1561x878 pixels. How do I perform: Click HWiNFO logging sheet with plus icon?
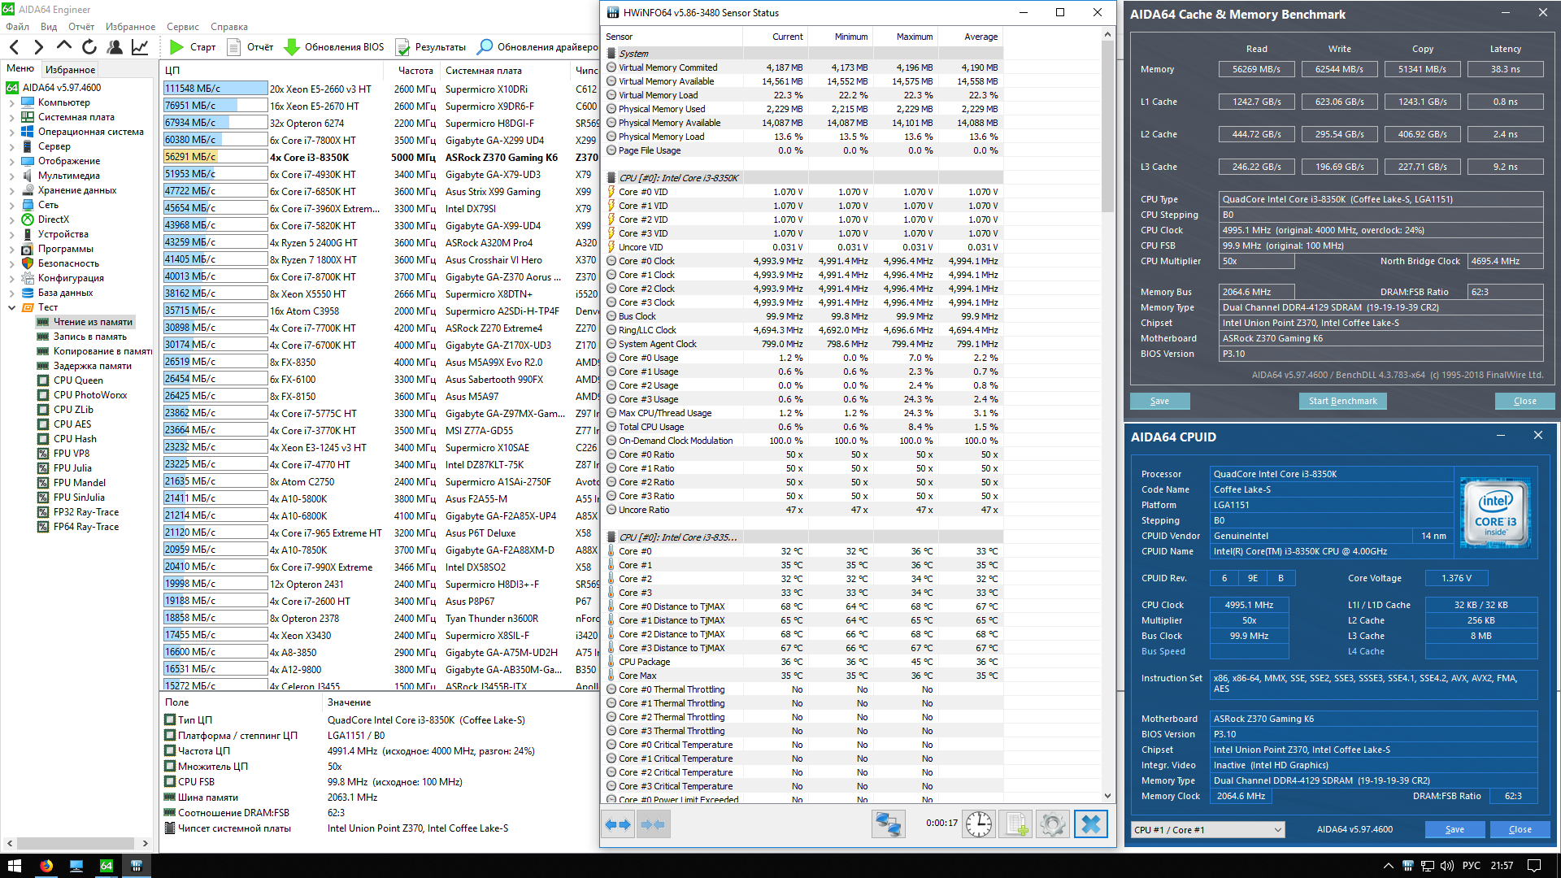coord(1016,824)
